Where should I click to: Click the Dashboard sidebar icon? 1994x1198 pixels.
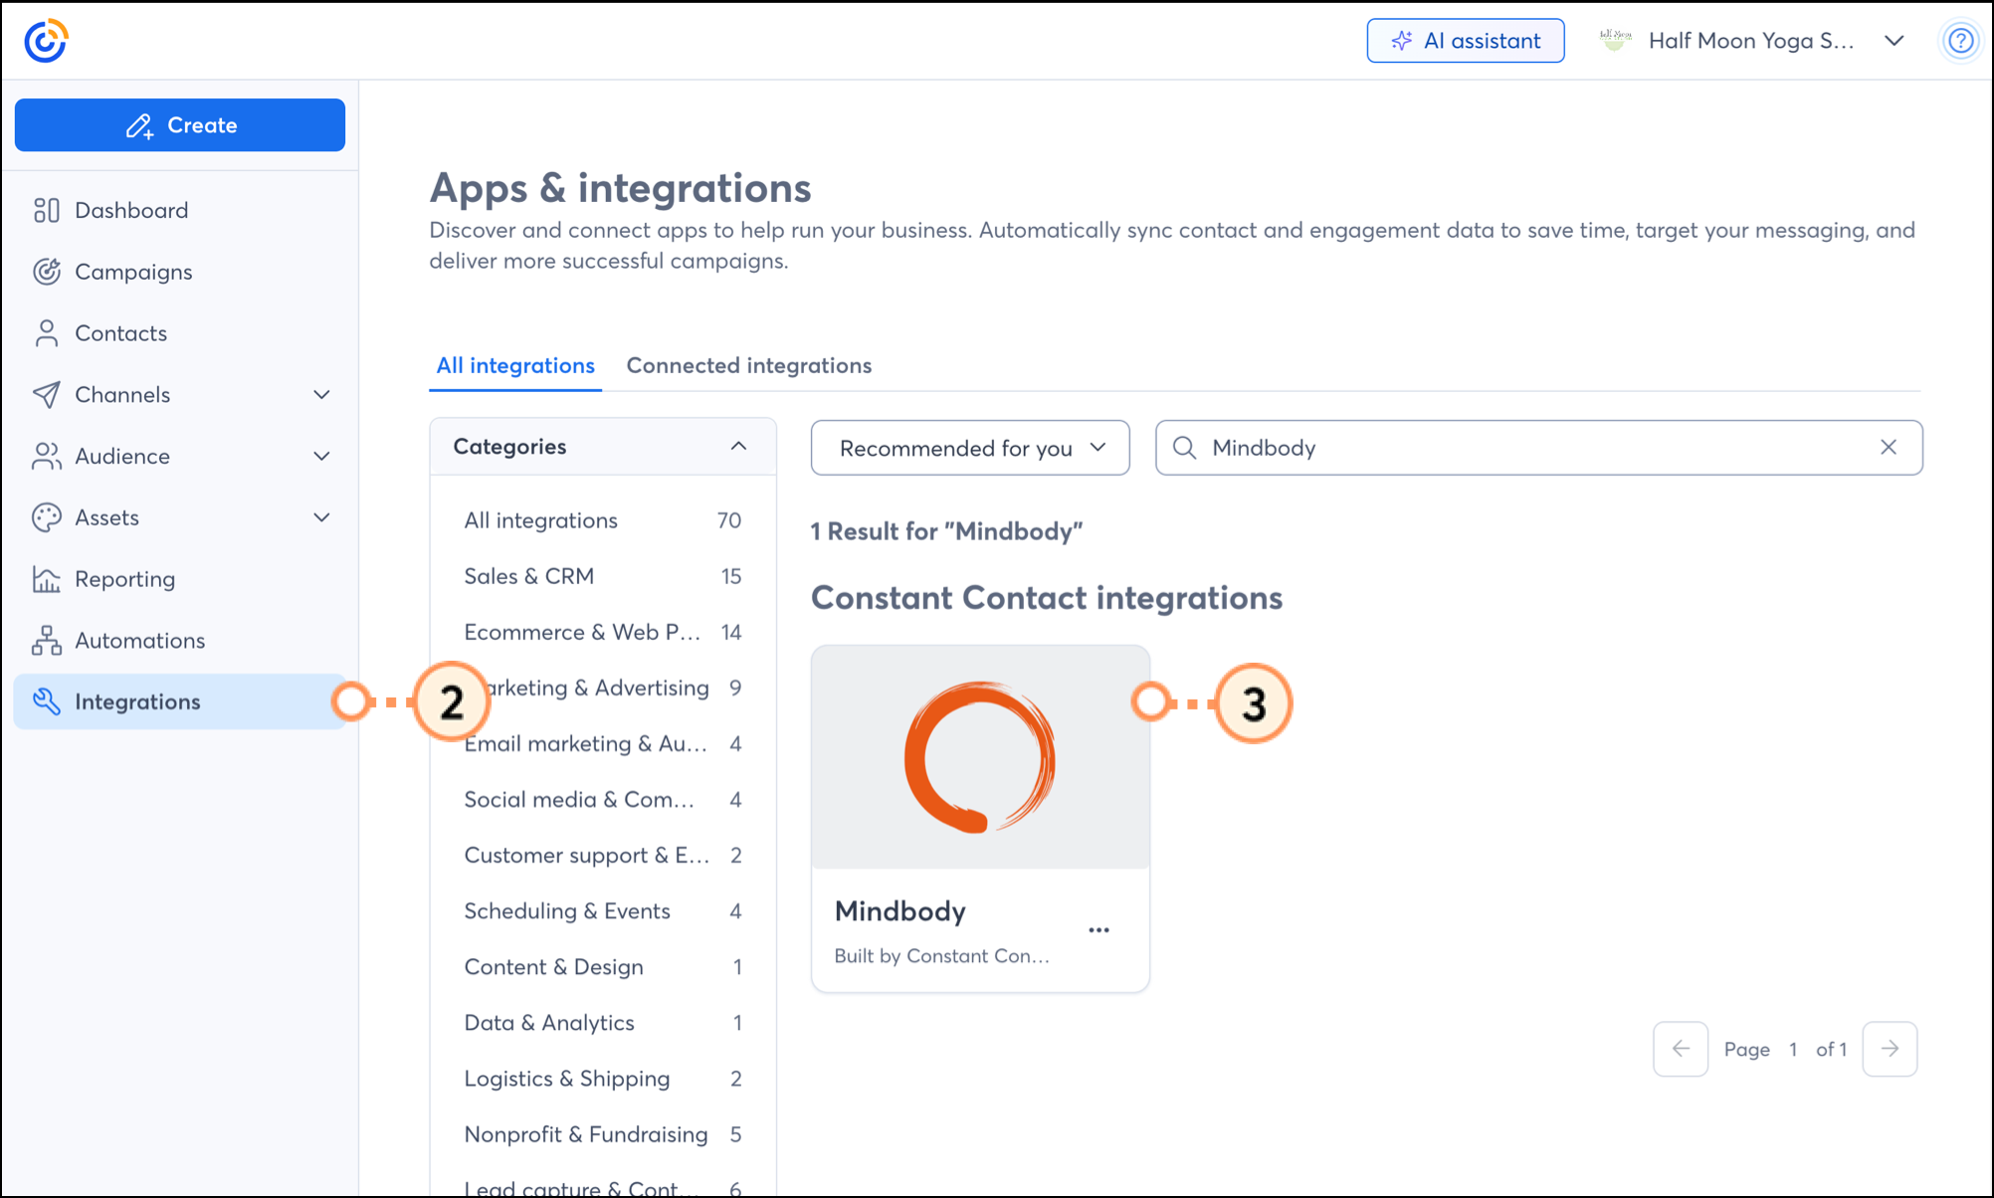point(46,210)
